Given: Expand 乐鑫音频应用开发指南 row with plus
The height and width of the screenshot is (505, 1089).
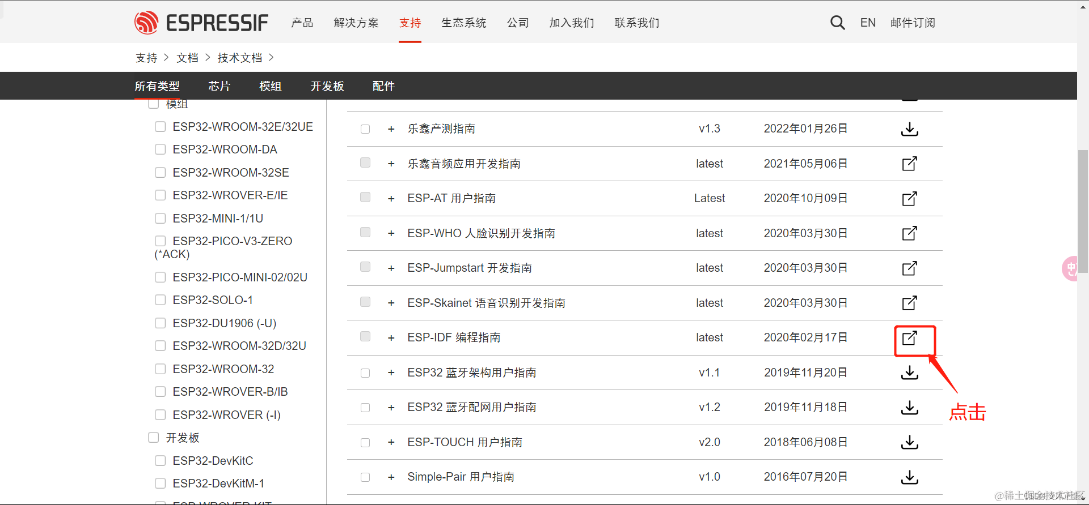Looking at the screenshot, I should (391, 164).
